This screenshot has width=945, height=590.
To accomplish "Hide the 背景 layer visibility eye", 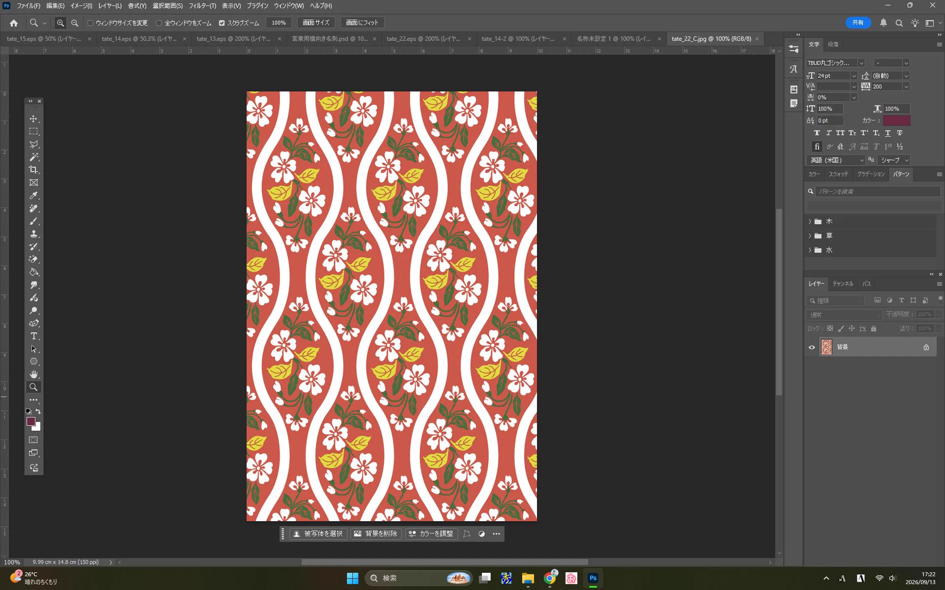I will (812, 347).
